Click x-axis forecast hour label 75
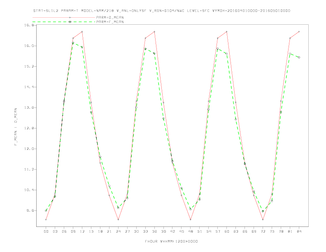This screenshot has height=252, width=326. click(272, 231)
